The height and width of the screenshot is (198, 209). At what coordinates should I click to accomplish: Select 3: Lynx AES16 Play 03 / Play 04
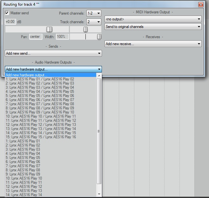tap(51, 87)
